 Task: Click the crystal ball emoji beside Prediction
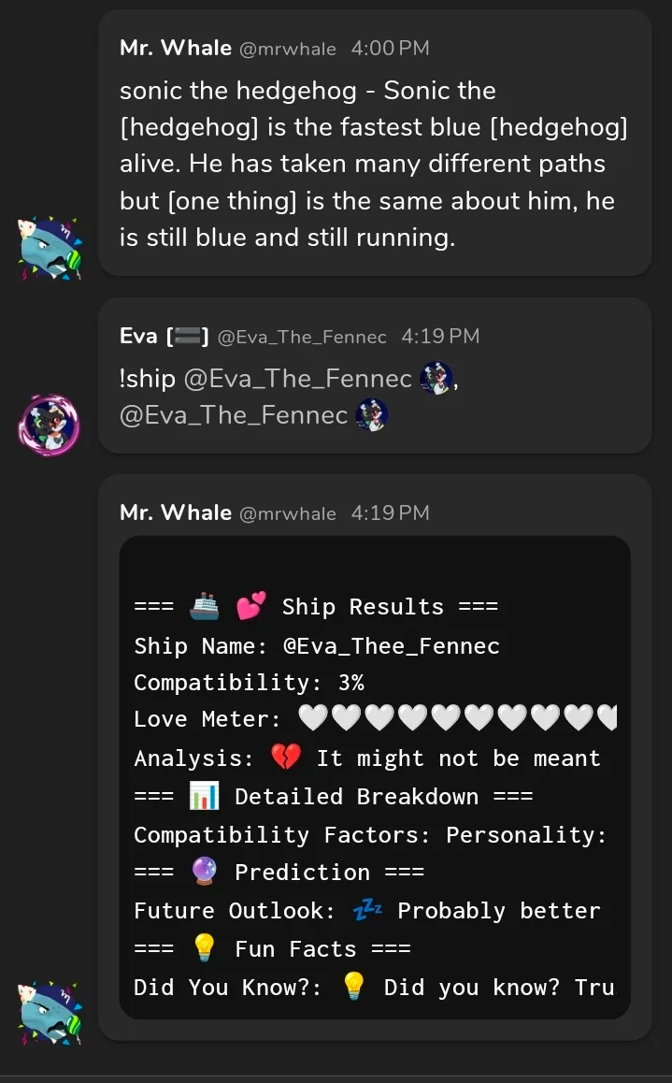[x=204, y=873]
